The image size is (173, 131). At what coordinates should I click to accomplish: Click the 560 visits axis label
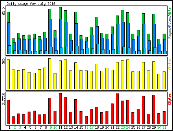[4, 61]
